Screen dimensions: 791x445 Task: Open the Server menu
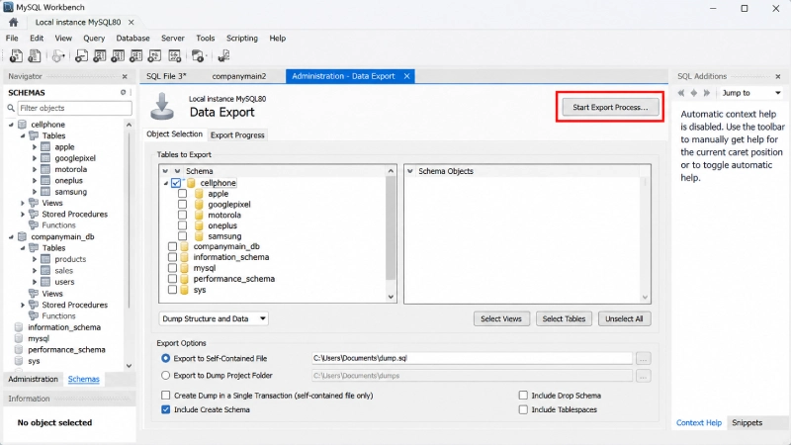coord(172,39)
